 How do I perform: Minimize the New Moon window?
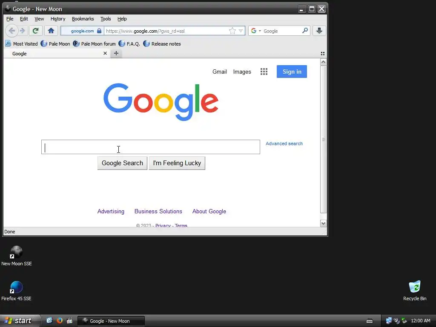(301, 9)
